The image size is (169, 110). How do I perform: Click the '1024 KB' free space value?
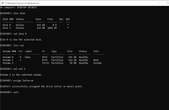(52, 28)
